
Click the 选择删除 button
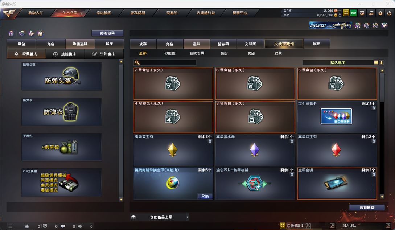[367, 208]
